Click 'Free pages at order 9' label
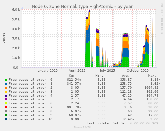The height and width of the screenshot is (131, 165). tap(31, 115)
